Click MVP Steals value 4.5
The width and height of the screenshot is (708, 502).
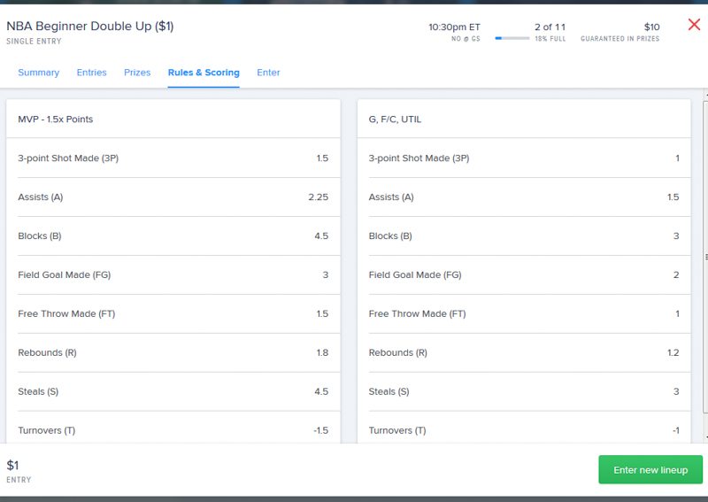click(321, 391)
